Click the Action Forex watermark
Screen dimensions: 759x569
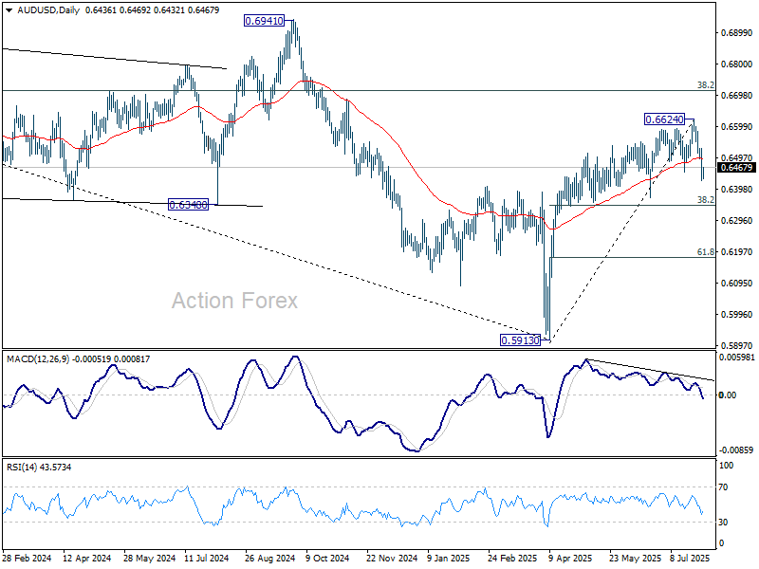(234, 301)
